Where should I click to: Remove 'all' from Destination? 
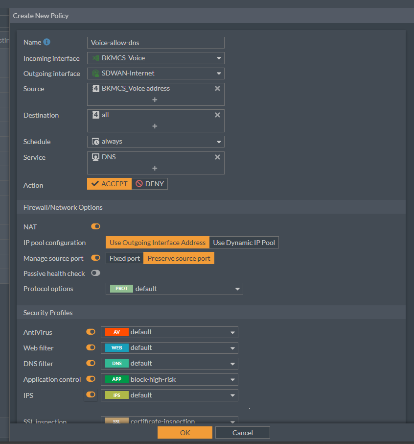click(x=217, y=115)
